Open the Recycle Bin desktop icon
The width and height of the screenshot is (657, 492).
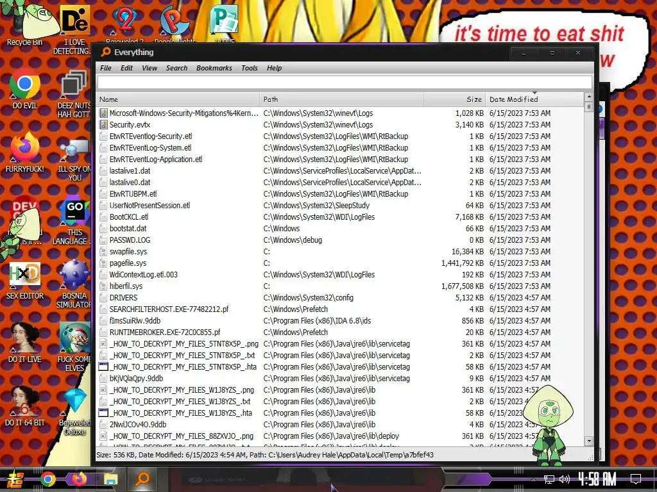tap(25, 25)
